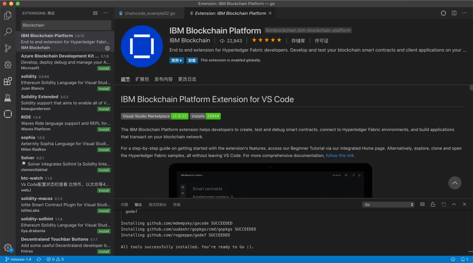The width and height of the screenshot is (473, 263).
Task: Close the bottom output panel
Action: (x=465, y=204)
